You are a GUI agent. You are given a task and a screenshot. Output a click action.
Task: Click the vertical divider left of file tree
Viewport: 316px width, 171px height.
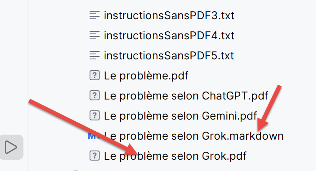coord(28,84)
